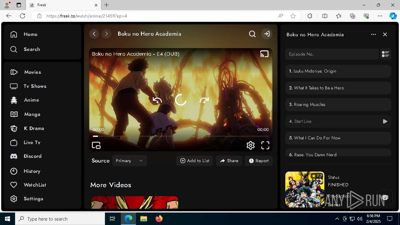Enable picture-in-picture mode

96,145
